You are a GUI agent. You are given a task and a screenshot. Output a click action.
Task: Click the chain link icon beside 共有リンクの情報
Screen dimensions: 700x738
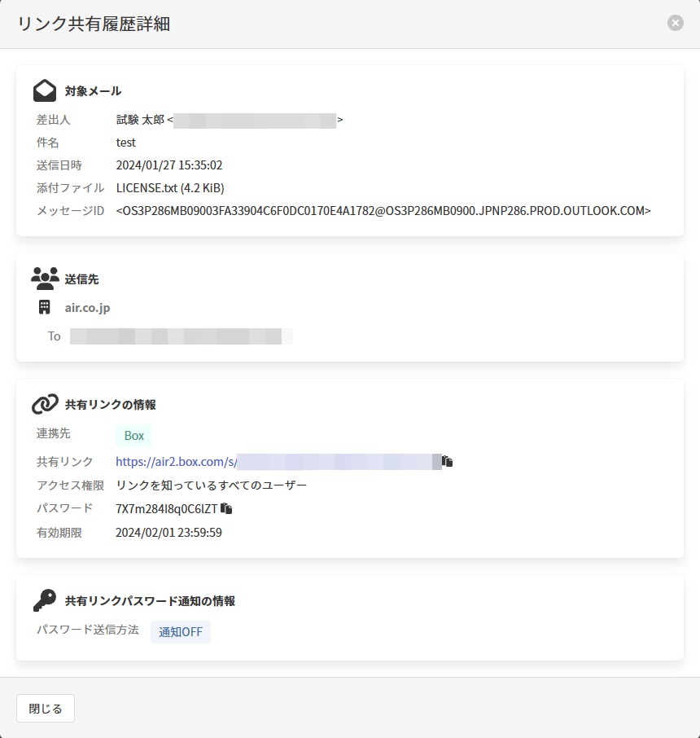pyautogui.click(x=45, y=404)
